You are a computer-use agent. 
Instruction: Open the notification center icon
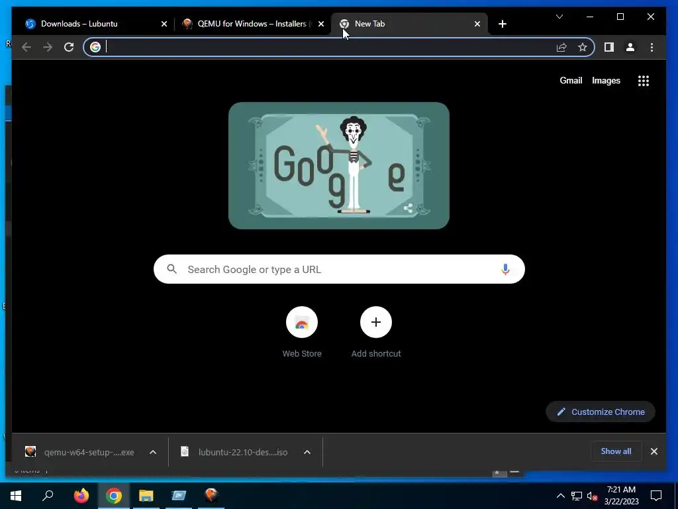coord(656,496)
